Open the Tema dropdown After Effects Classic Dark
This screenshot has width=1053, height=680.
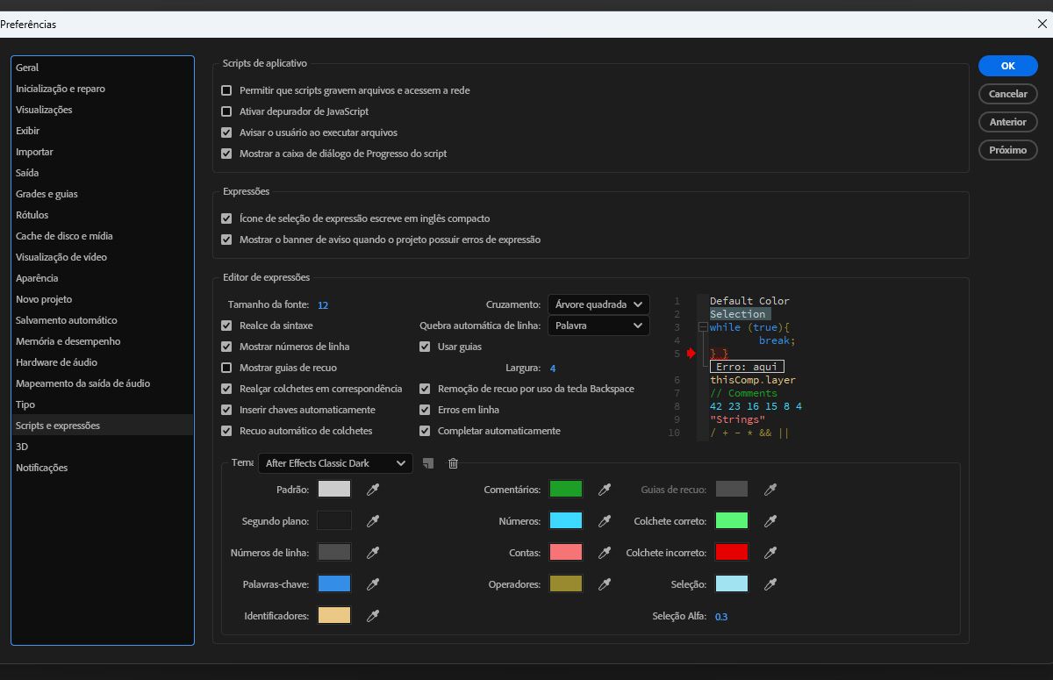pyautogui.click(x=335, y=463)
